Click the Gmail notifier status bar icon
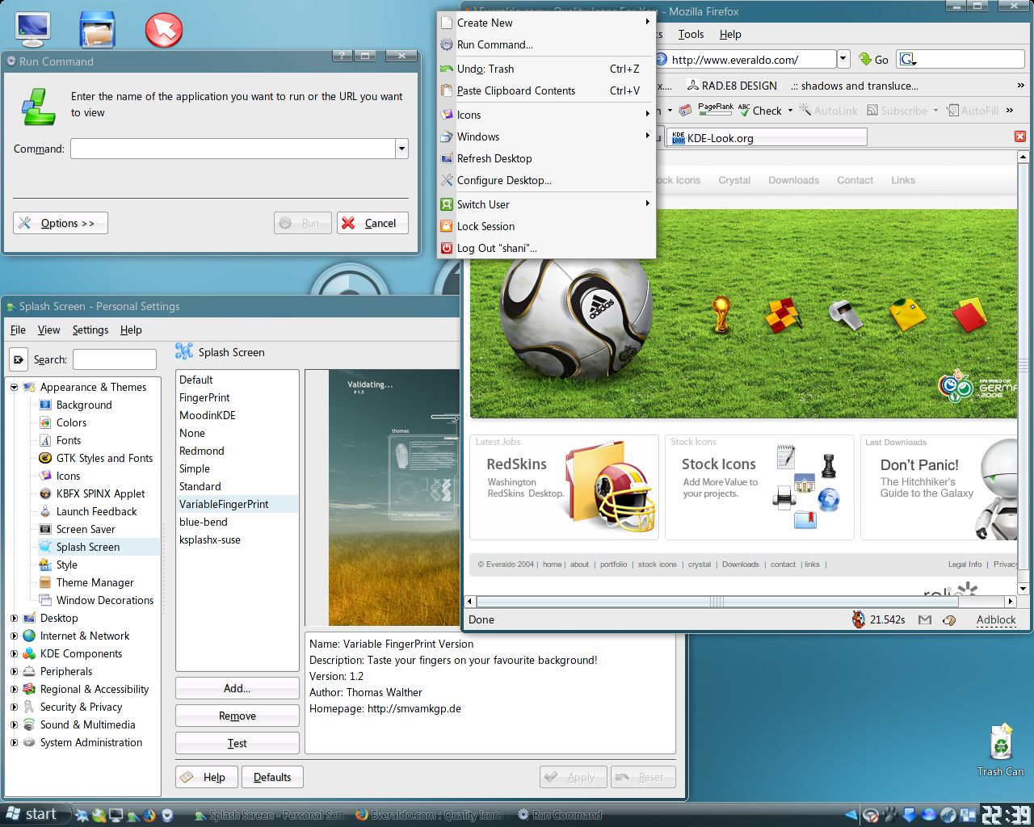Screen dimensions: 1034x827 click(925, 619)
